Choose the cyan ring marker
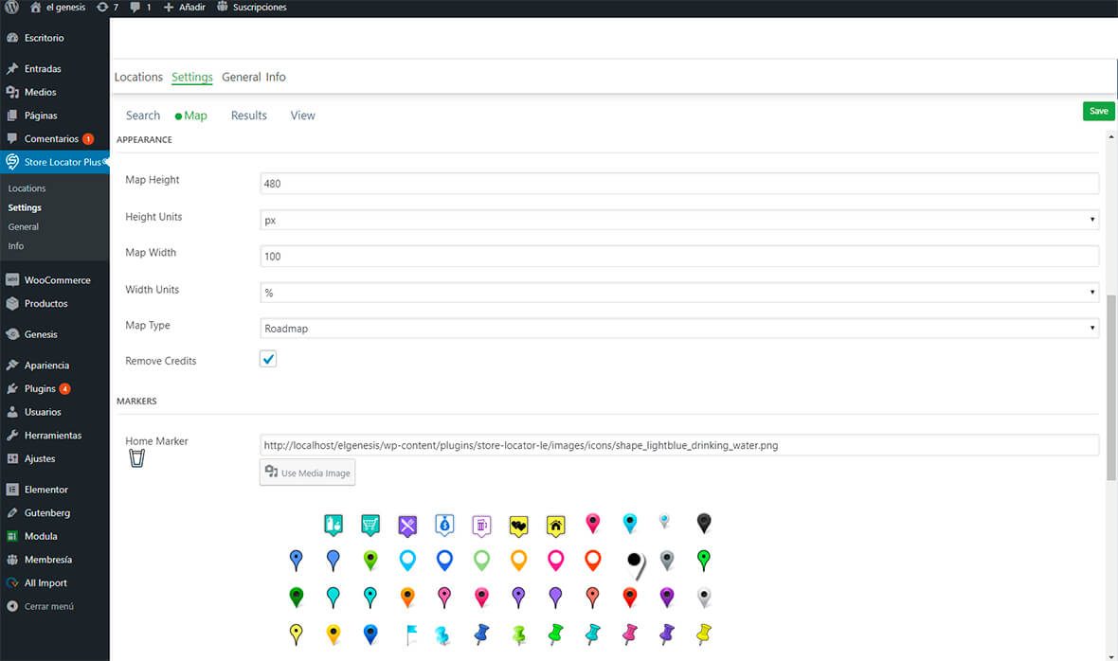The image size is (1118, 661). pyautogui.click(x=407, y=561)
